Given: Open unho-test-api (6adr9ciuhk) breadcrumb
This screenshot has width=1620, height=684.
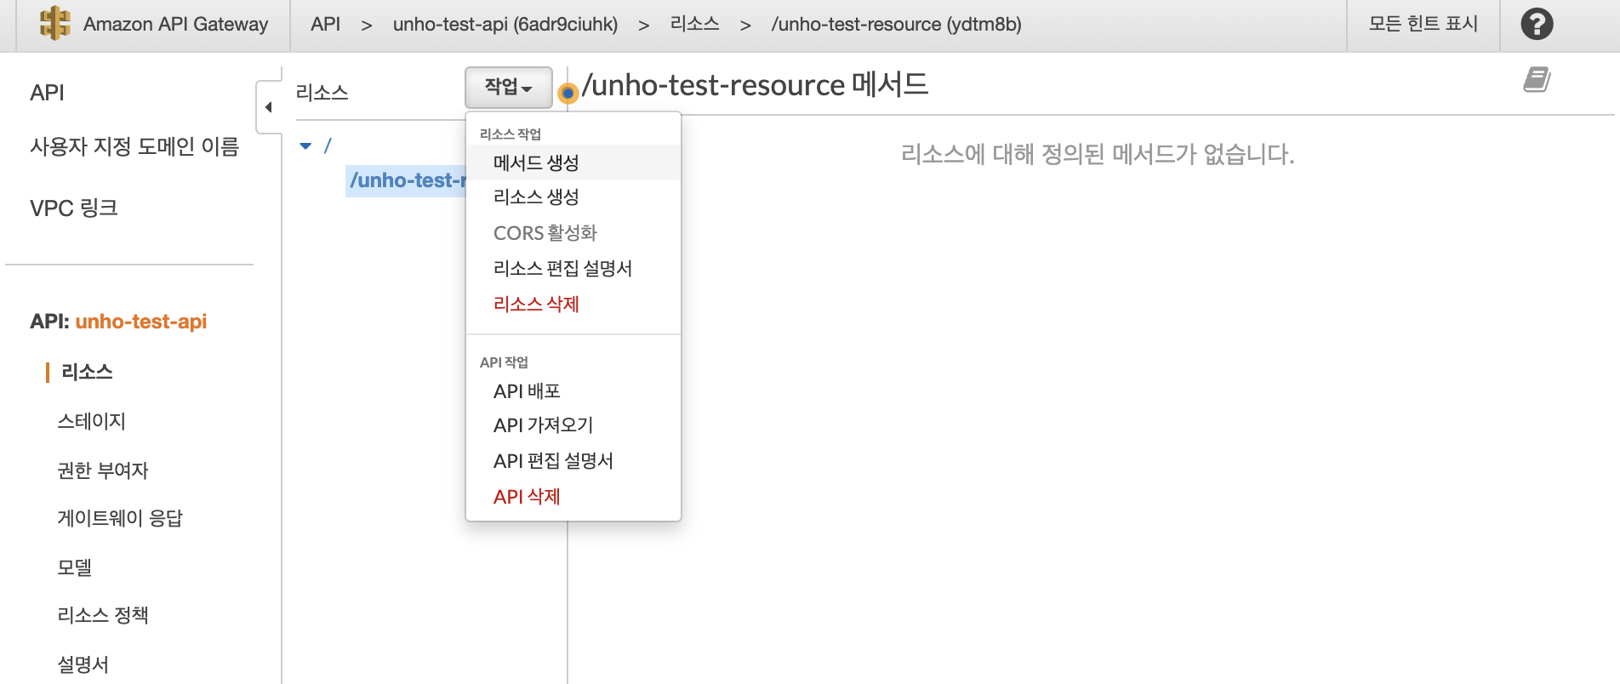Looking at the screenshot, I should pos(505,24).
